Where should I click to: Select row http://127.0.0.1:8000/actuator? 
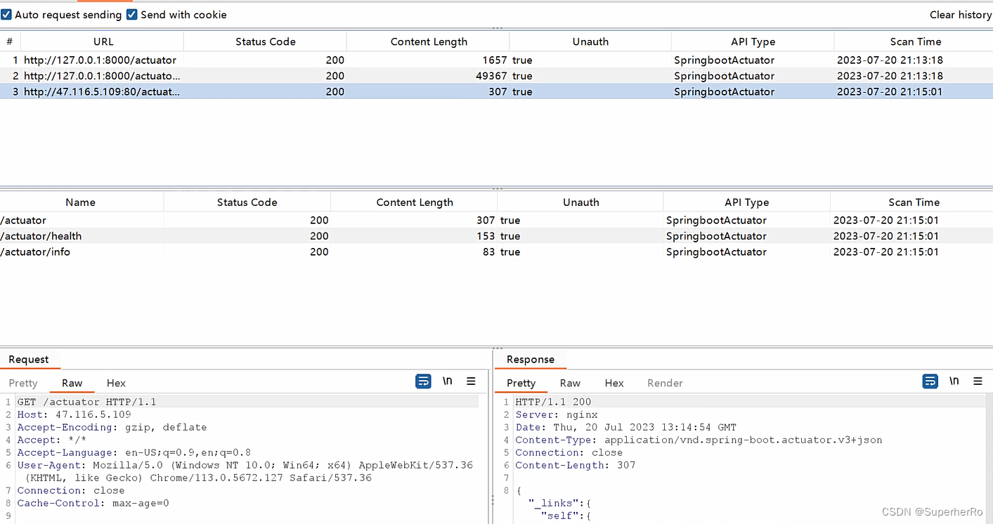tap(496, 60)
